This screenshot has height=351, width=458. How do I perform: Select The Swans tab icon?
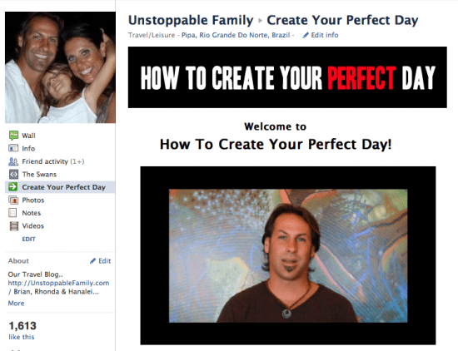pyautogui.click(x=13, y=174)
